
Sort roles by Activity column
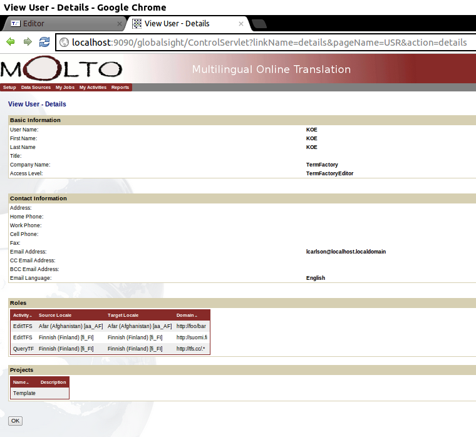[x=23, y=316]
